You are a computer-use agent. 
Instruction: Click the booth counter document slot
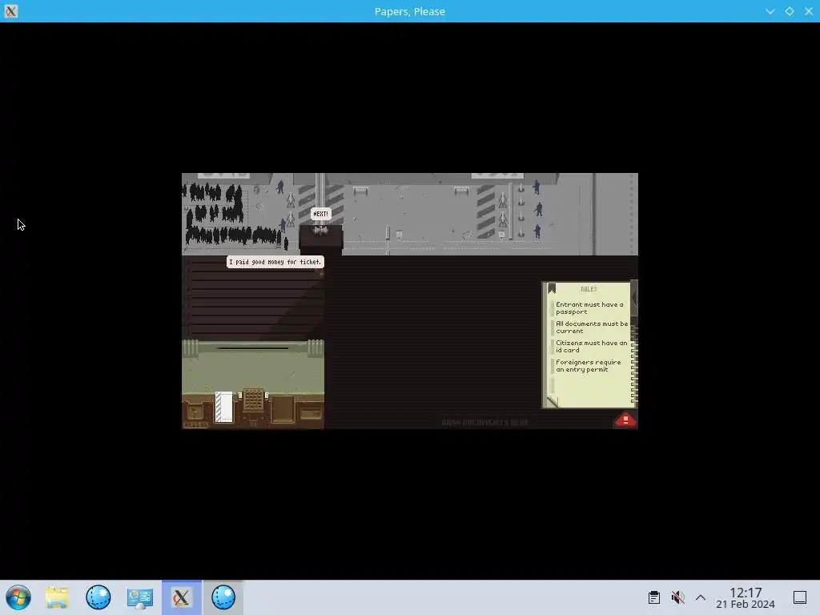252,348
